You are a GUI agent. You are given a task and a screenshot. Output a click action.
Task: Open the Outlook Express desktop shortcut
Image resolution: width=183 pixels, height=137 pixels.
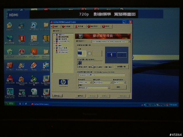(45, 67)
